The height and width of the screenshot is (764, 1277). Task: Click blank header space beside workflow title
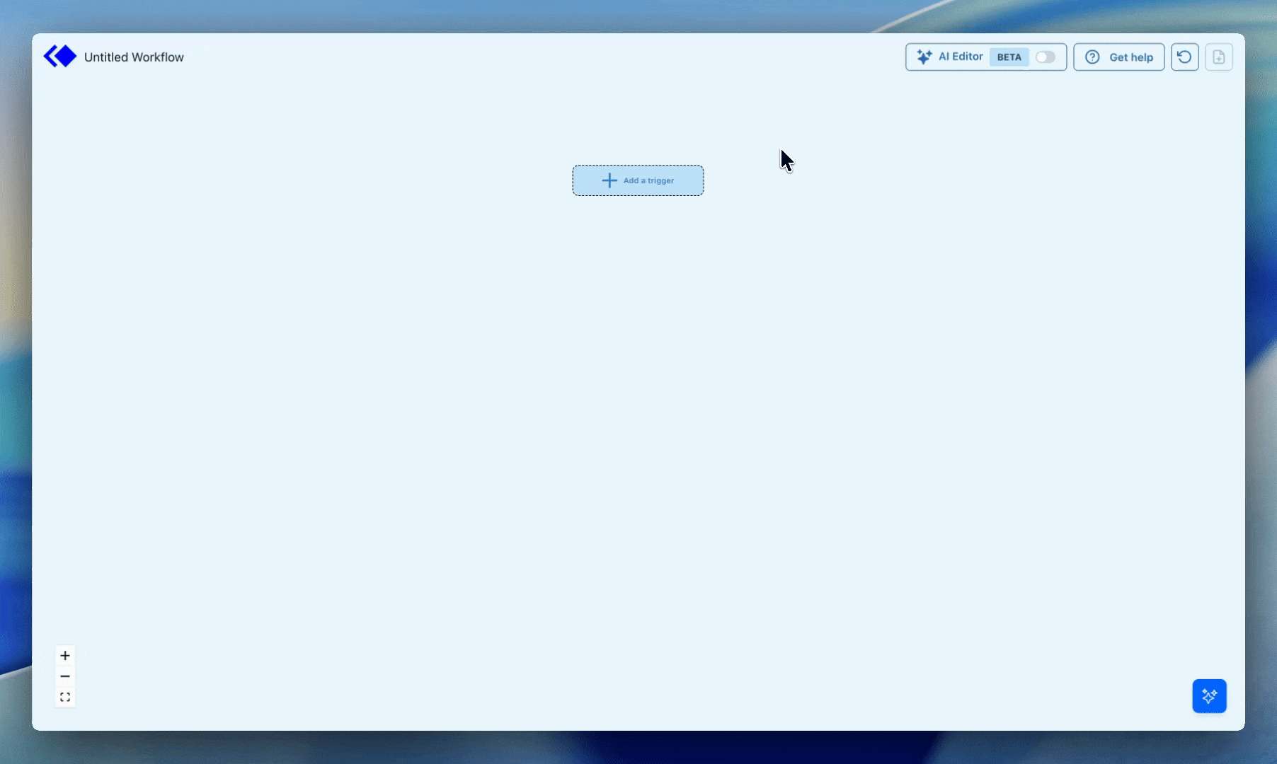pyautogui.click(x=496, y=57)
